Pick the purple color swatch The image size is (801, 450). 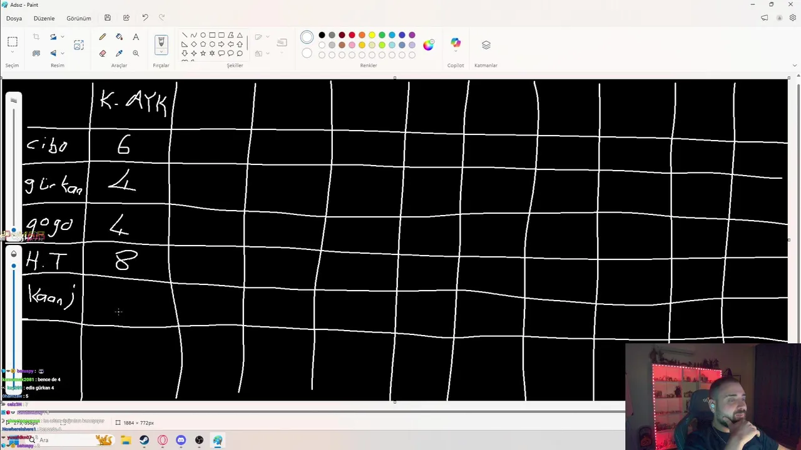click(x=412, y=35)
